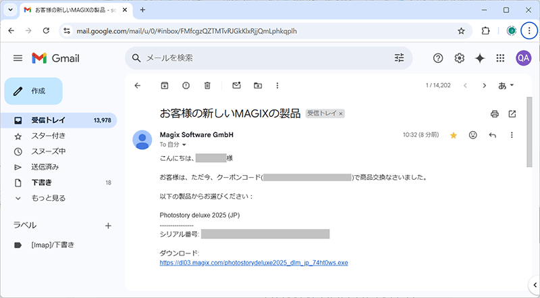540x298 pixels.
Task: Close the Gmail browser tab
Action: coord(125,10)
